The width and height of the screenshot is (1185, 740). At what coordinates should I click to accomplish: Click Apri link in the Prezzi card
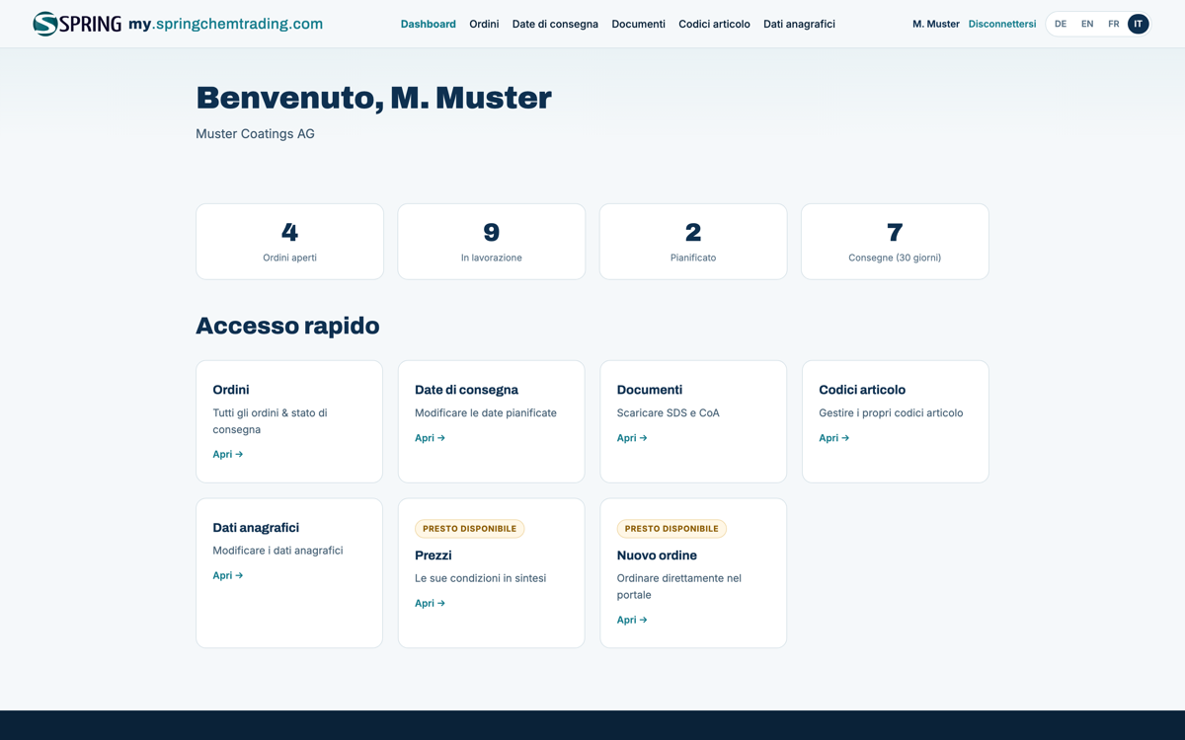pyautogui.click(x=430, y=603)
